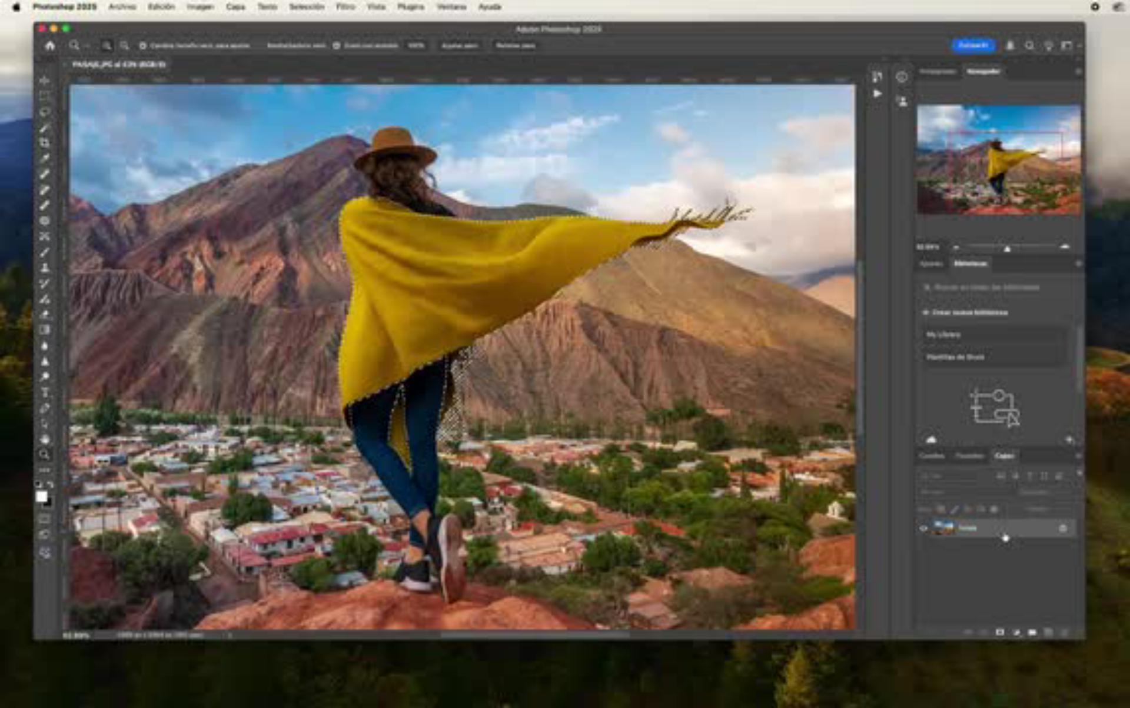This screenshot has width=1130, height=708.
Task: Click the Actions play icon in side dock
Action: pos(878,93)
